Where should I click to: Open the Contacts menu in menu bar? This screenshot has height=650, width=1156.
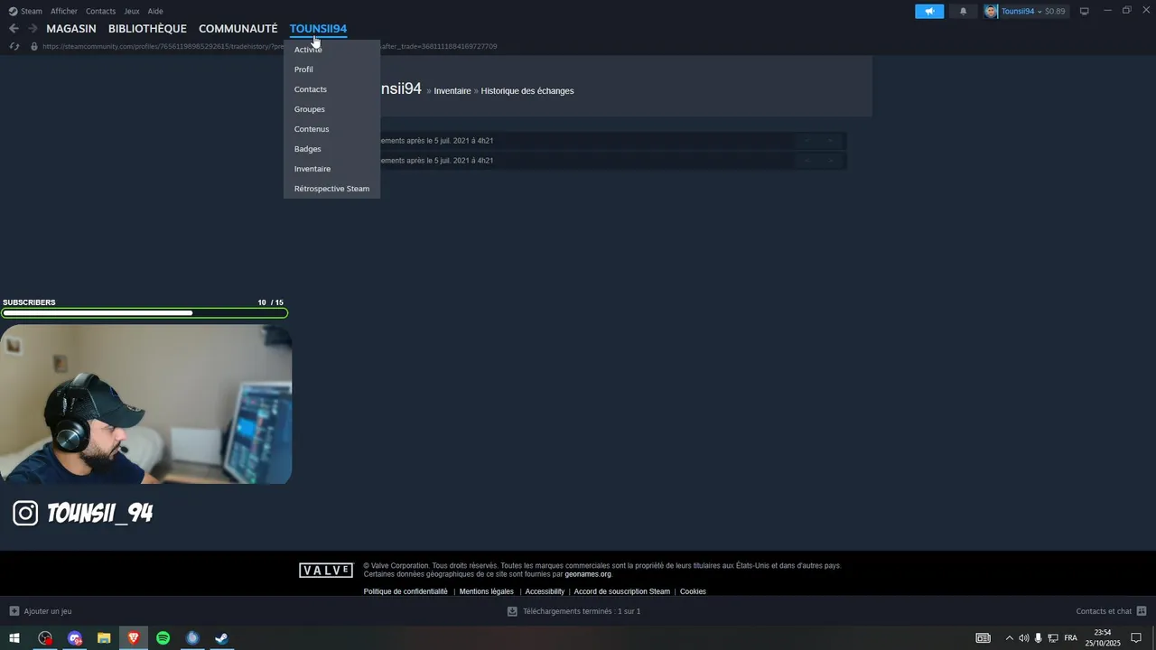click(100, 11)
